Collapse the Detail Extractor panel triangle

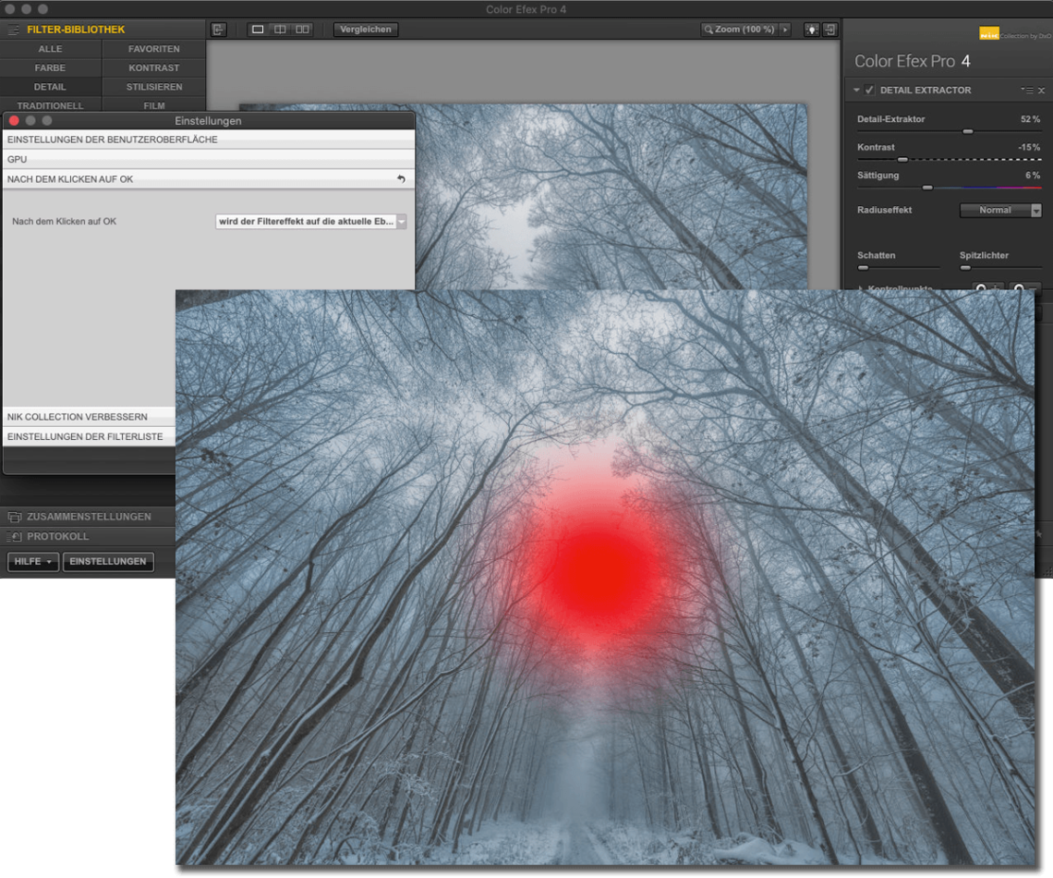click(x=857, y=91)
